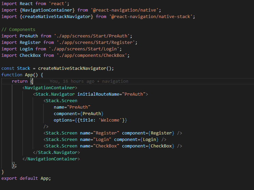The image size is (254, 190).
Task: Click './app/screens/Start/Login' path string
Action: coord(84,49)
